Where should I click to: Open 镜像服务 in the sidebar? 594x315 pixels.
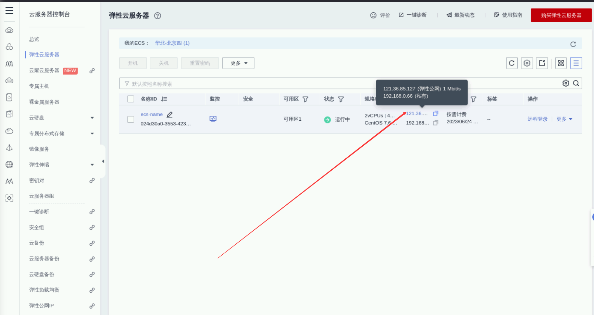pos(39,149)
